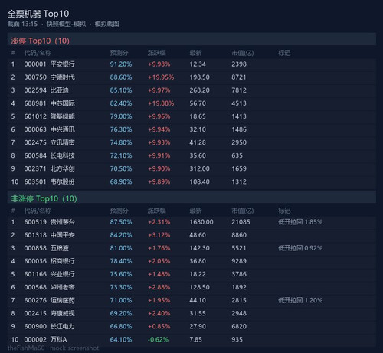Click the 截面 13:15 timestamp
This screenshot has height=353, width=383.
[22, 24]
